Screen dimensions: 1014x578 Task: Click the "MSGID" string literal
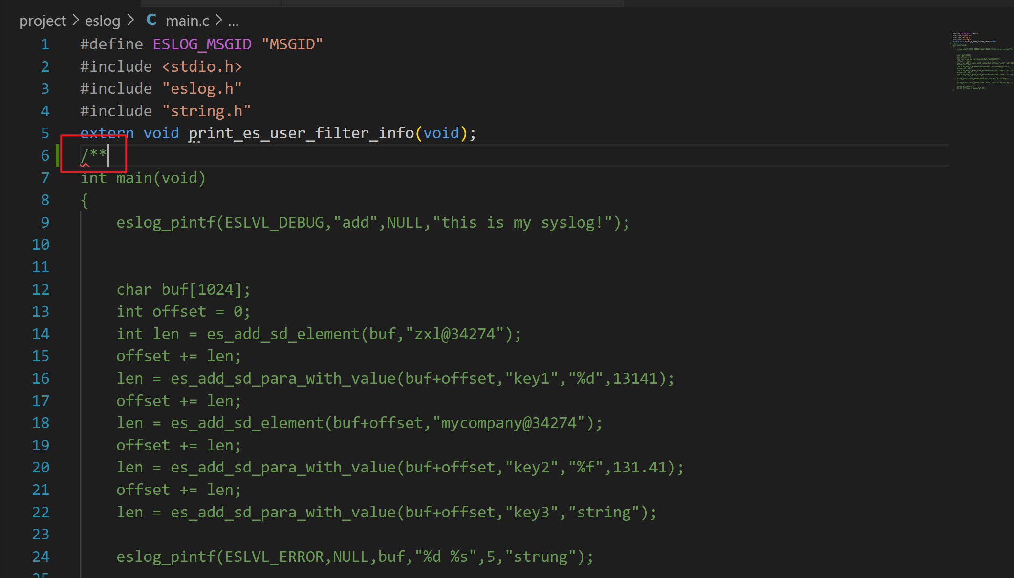(292, 44)
